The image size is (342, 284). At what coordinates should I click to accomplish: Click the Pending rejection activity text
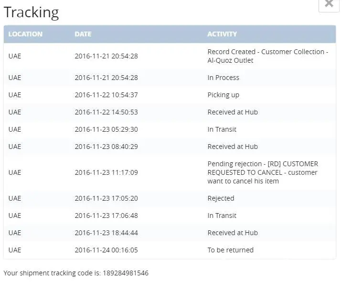pyautogui.click(x=262, y=172)
